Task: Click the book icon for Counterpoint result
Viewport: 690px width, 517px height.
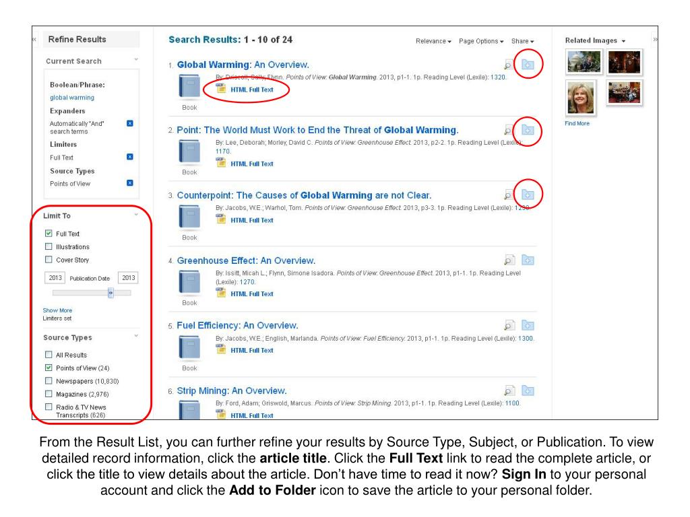Action: [x=189, y=217]
